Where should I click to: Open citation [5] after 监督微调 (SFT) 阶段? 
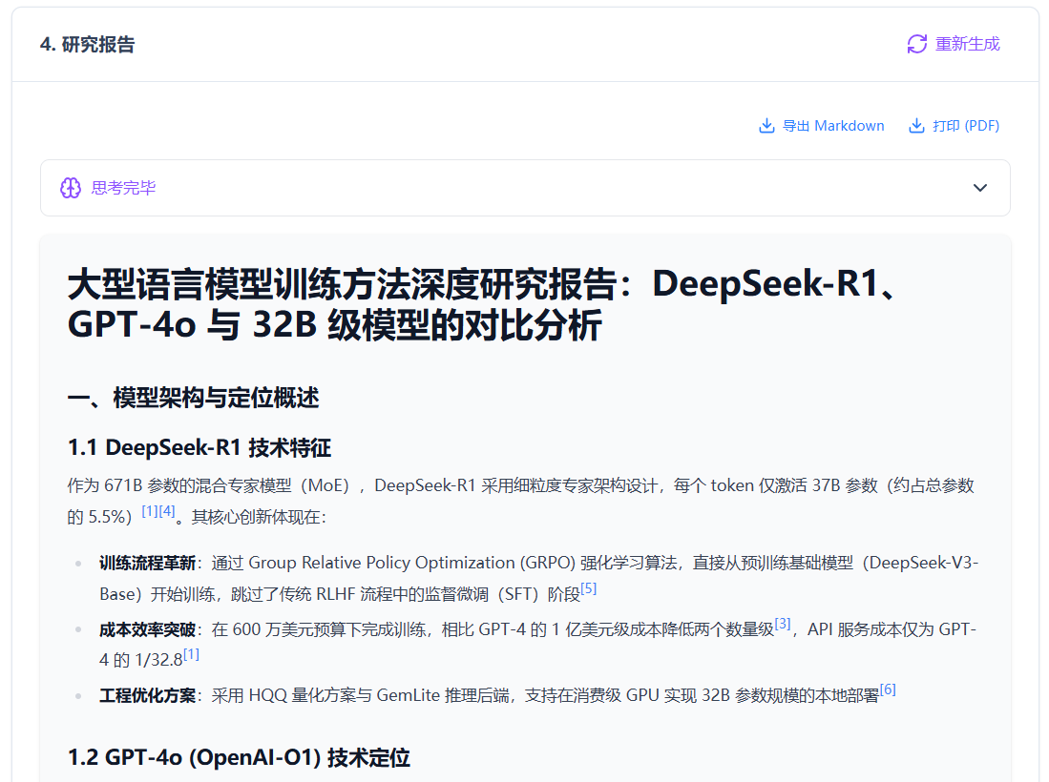[588, 588]
